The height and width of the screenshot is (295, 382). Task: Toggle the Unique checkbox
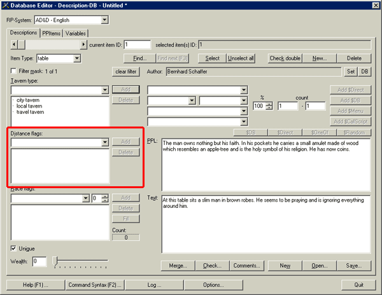14,248
